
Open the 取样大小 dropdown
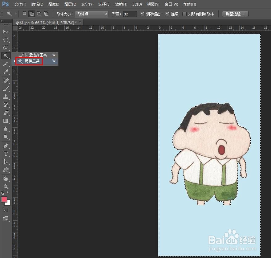91,14
